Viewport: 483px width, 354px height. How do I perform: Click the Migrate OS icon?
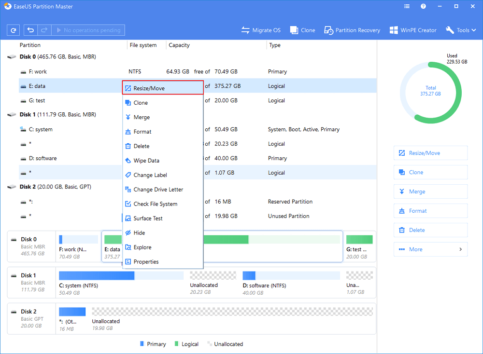point(245,30)
